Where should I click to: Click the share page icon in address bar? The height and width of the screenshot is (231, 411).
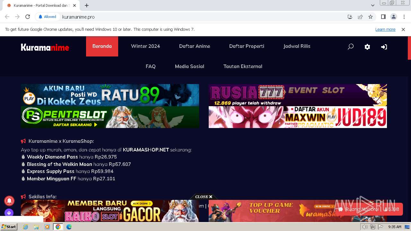[x=360, y=17]
